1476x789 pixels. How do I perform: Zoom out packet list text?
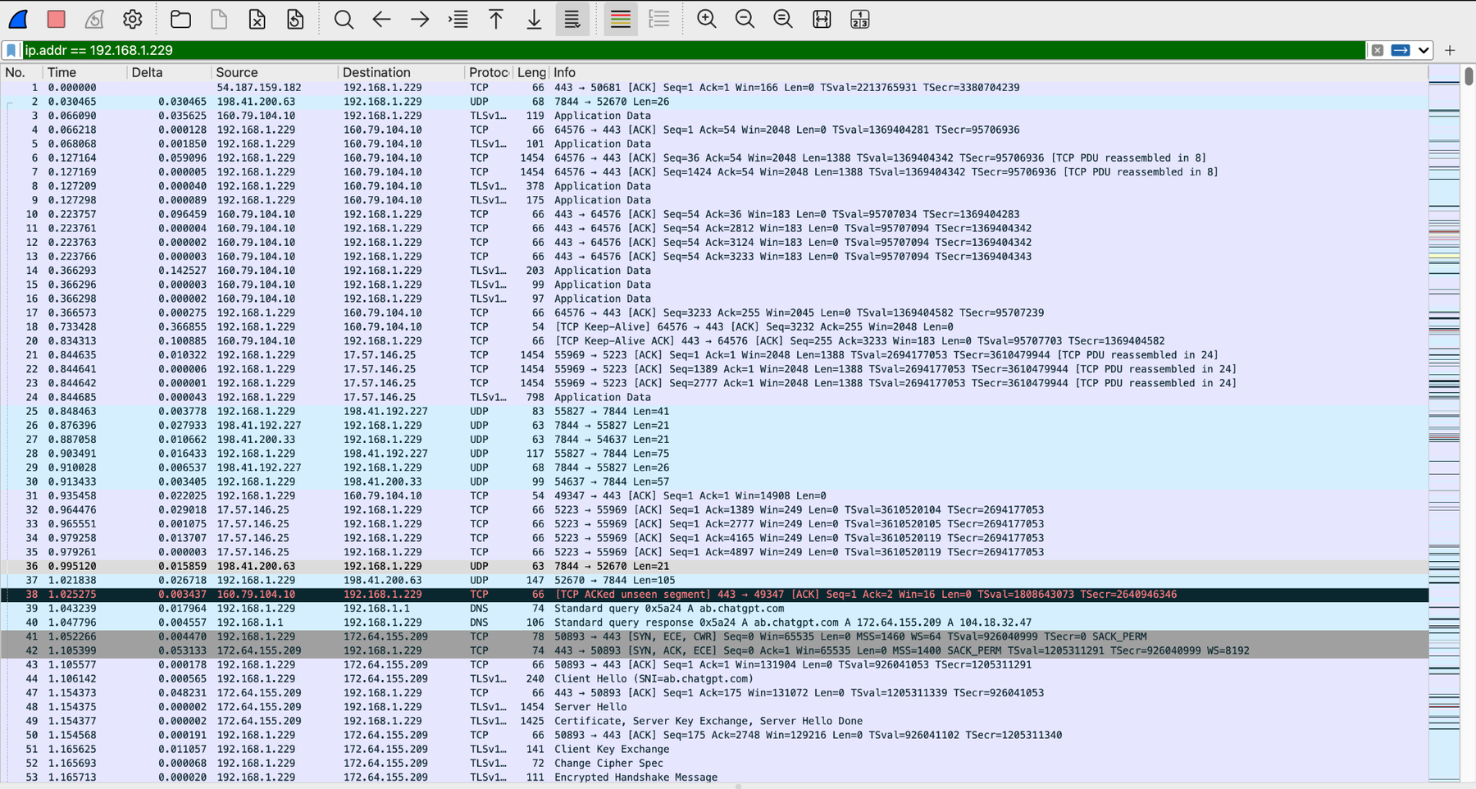(745, 19)
